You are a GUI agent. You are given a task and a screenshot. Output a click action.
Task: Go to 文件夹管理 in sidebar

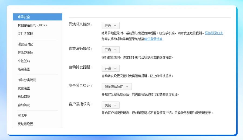click(25, 34)
